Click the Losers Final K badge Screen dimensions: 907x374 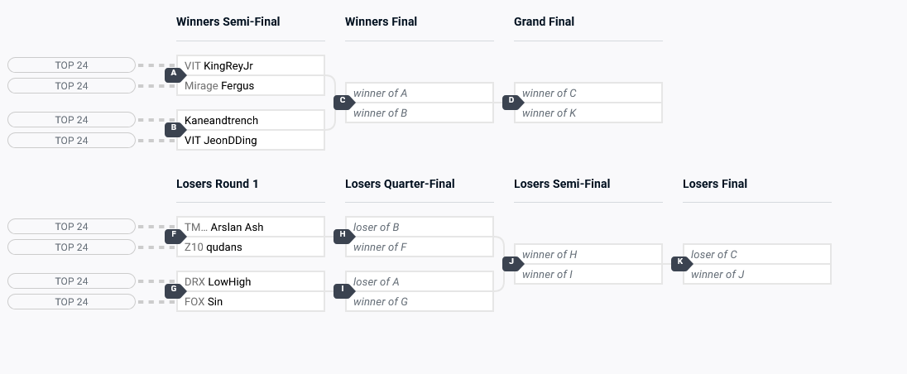(x=680, y=263)
